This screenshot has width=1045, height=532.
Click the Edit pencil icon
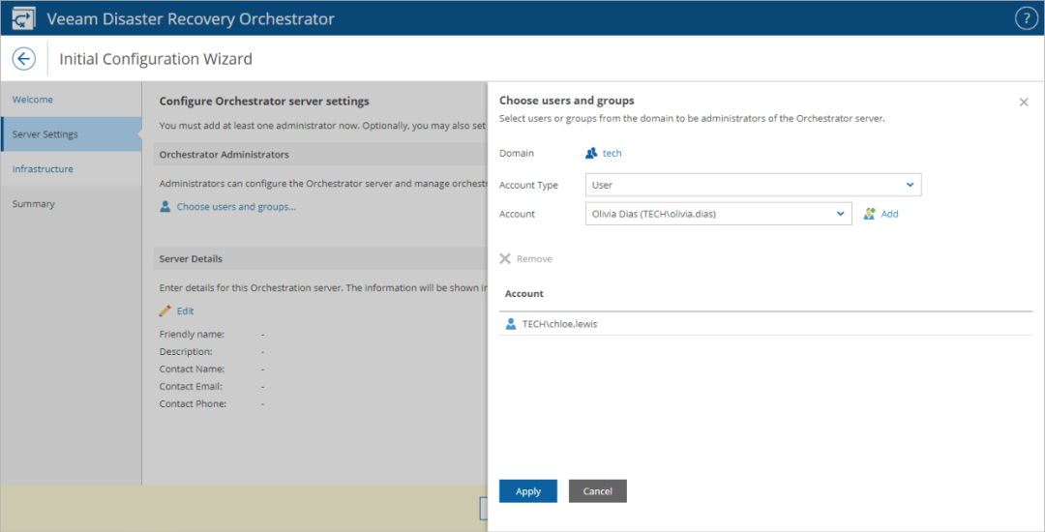pyautogui.click(x=165, y=310)
